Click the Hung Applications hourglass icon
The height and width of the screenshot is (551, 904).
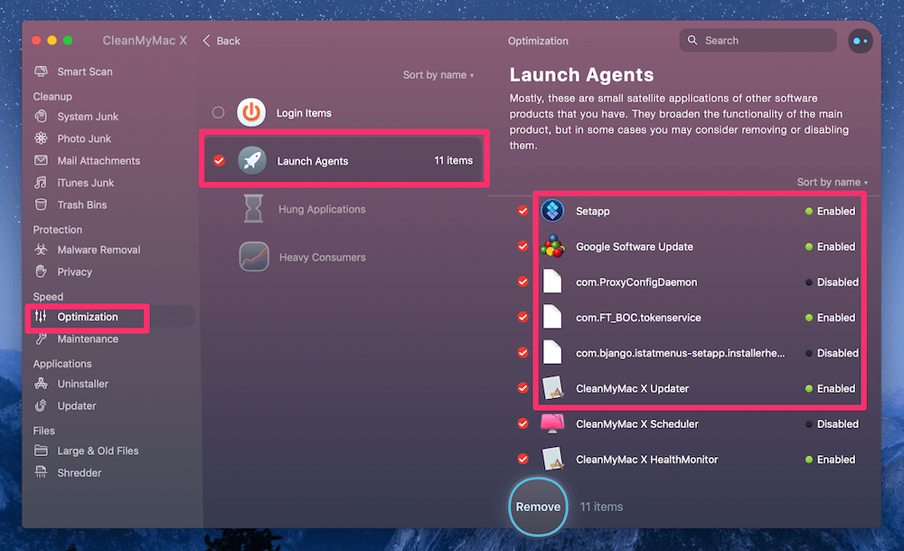point(253,208)
